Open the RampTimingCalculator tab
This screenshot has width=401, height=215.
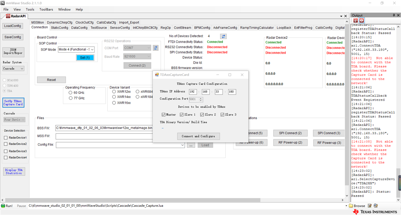(257, 28)
